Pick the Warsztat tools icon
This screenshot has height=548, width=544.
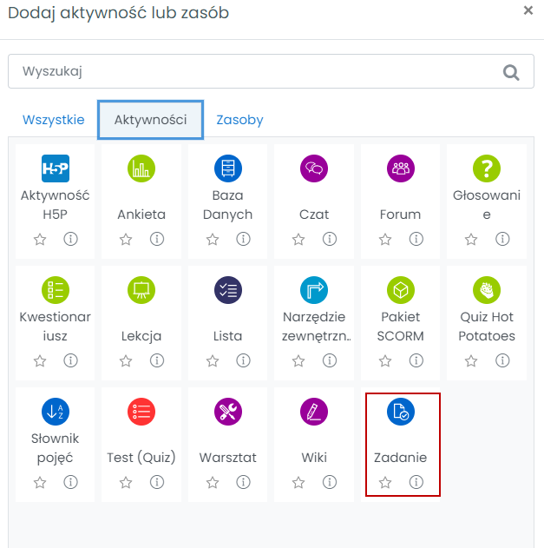pos(228,412)
